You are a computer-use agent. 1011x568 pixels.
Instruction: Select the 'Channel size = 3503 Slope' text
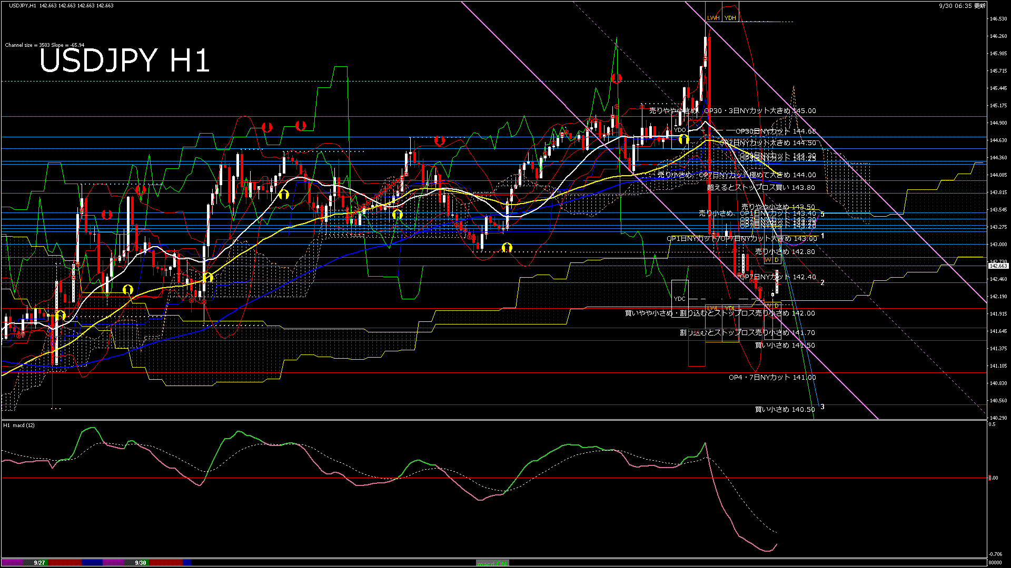[37, 45]
